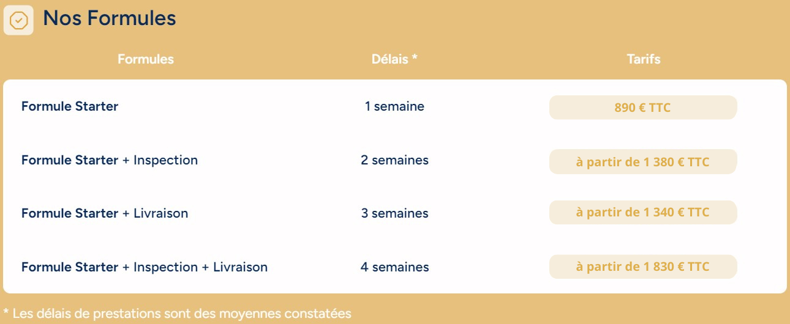Click the word Inspection in the second row
Screen dimensions: 790x324
pyautogui.click(x=165, y=160)
